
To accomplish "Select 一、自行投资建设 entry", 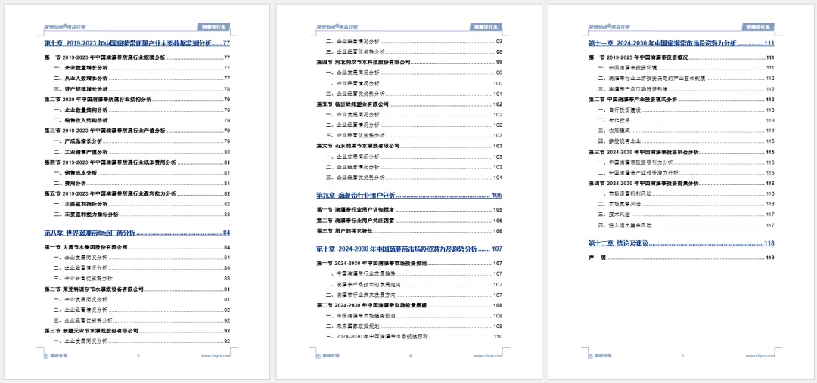I will 686,110.
